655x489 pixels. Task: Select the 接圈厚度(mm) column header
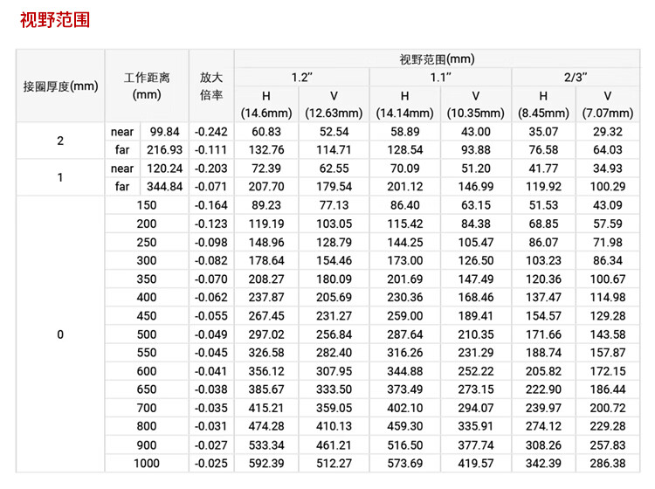click(x=60, y=86)
